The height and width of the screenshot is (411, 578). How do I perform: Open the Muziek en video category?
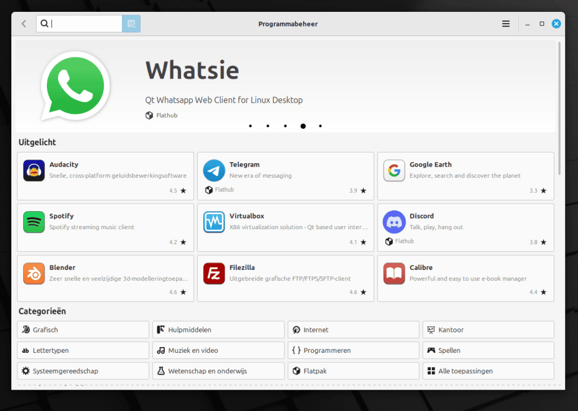pos(218,350)
